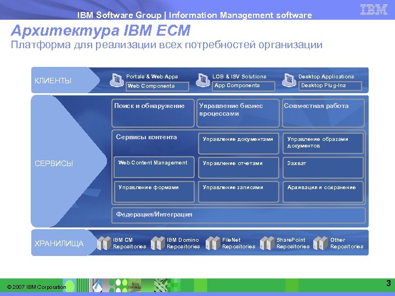The height and width of the screenshot is (296, 395).
Task: Select the Desktop Plug-Ins box
Action: pyautogui.click(x=330, y=86)
